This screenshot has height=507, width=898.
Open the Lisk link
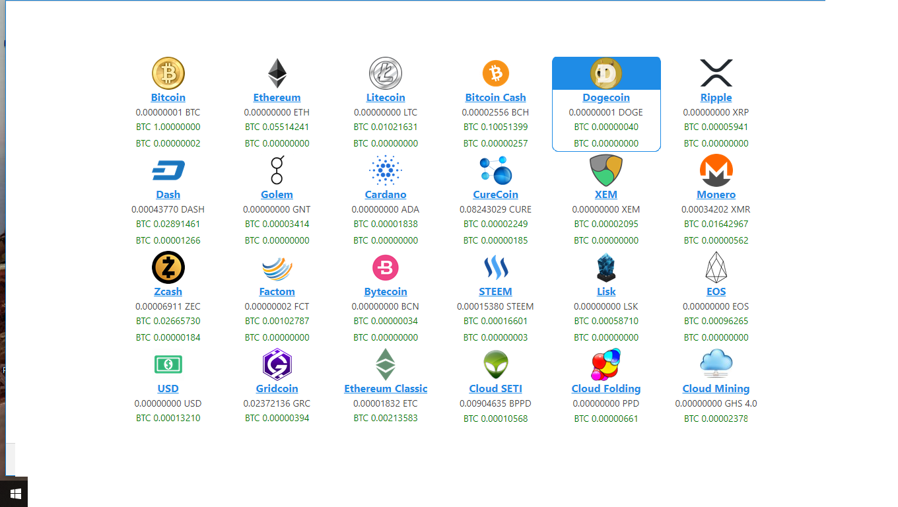[606, 292]
